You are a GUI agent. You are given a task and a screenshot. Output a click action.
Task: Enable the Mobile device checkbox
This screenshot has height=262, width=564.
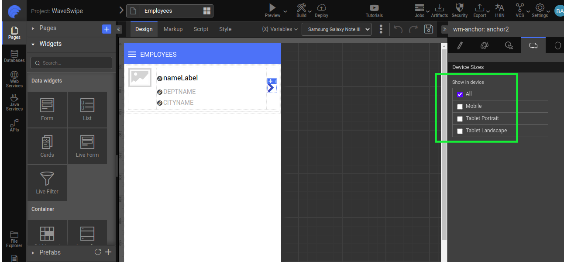pos(460,106)
